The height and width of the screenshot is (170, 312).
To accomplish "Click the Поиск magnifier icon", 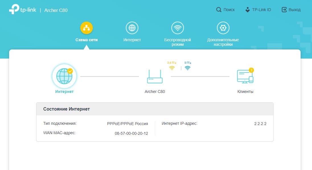I will coord(219,10).
